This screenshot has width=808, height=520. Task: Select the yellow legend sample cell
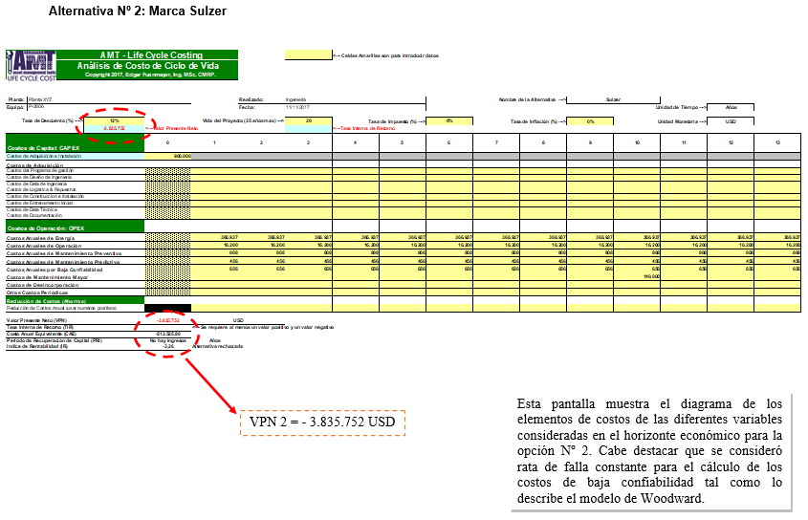309,54
